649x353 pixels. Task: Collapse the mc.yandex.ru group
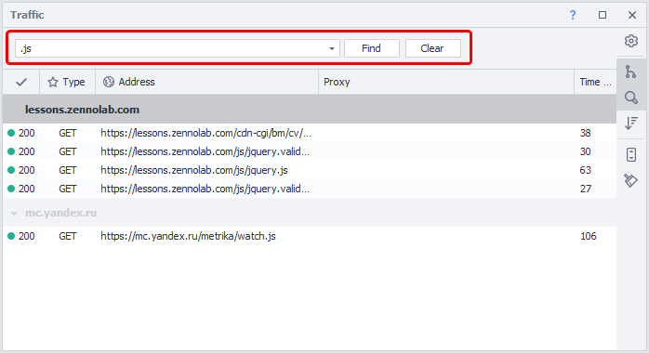pyautogui.click(x=14, y=214)
